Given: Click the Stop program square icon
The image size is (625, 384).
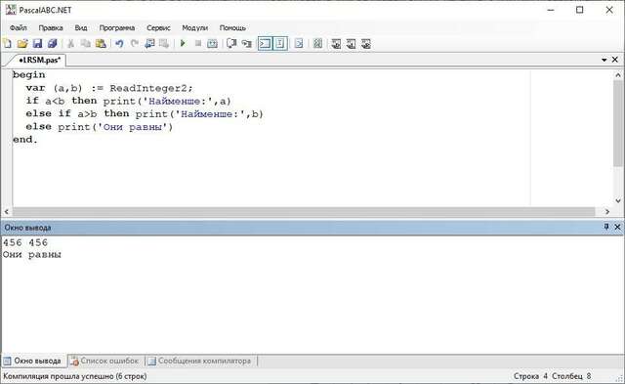Looking at the screenshot, I should (197, 43).
